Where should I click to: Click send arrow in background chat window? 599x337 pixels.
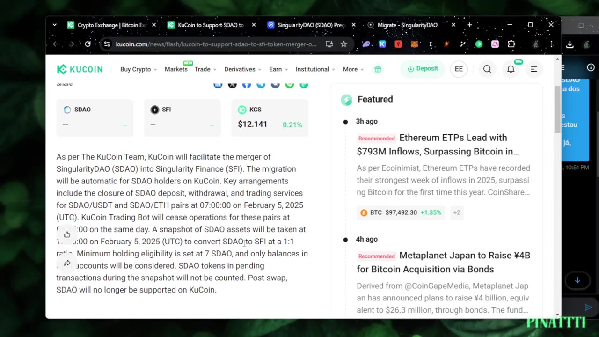(588, 307)
